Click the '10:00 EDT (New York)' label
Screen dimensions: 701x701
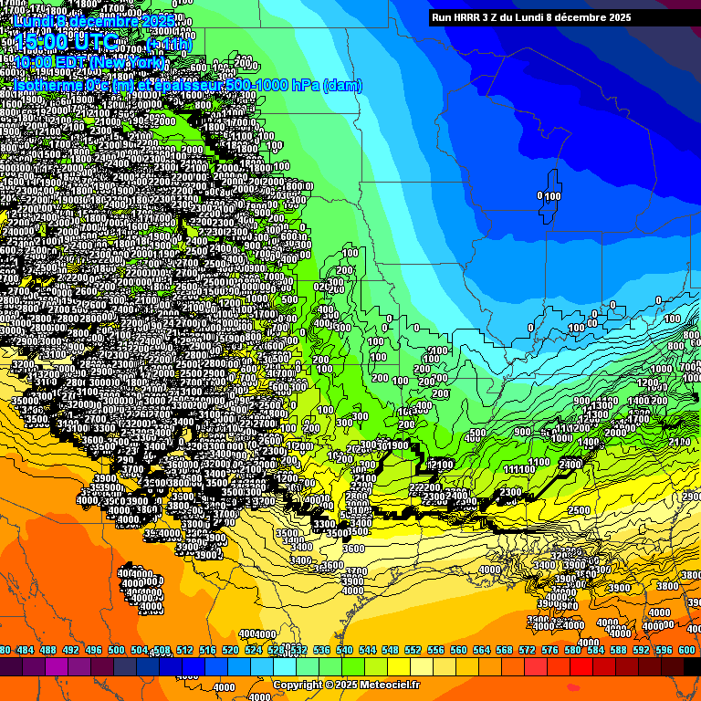coord(89,62)
